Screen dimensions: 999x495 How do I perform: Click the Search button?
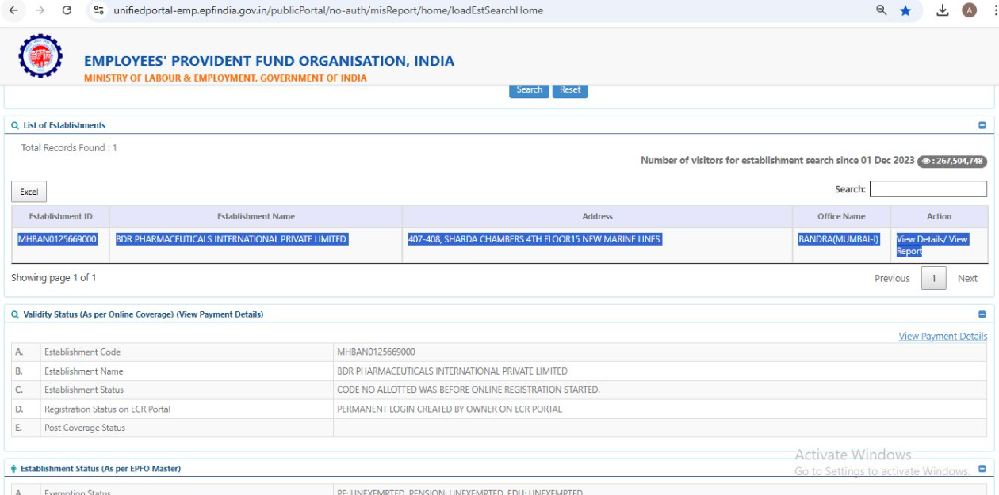[530, 90]
